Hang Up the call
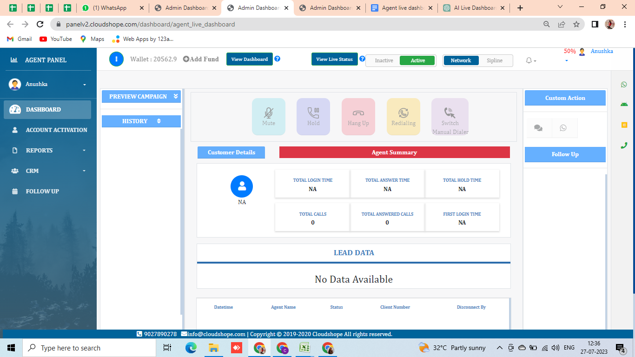Screen dimensions: 635x357 pyautogui.click(x=358, y=116)
